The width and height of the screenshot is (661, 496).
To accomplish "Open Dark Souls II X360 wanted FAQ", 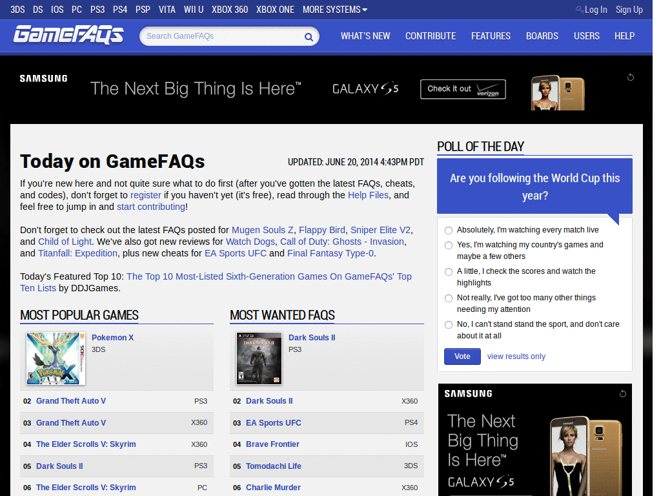I will pos(269,401).
